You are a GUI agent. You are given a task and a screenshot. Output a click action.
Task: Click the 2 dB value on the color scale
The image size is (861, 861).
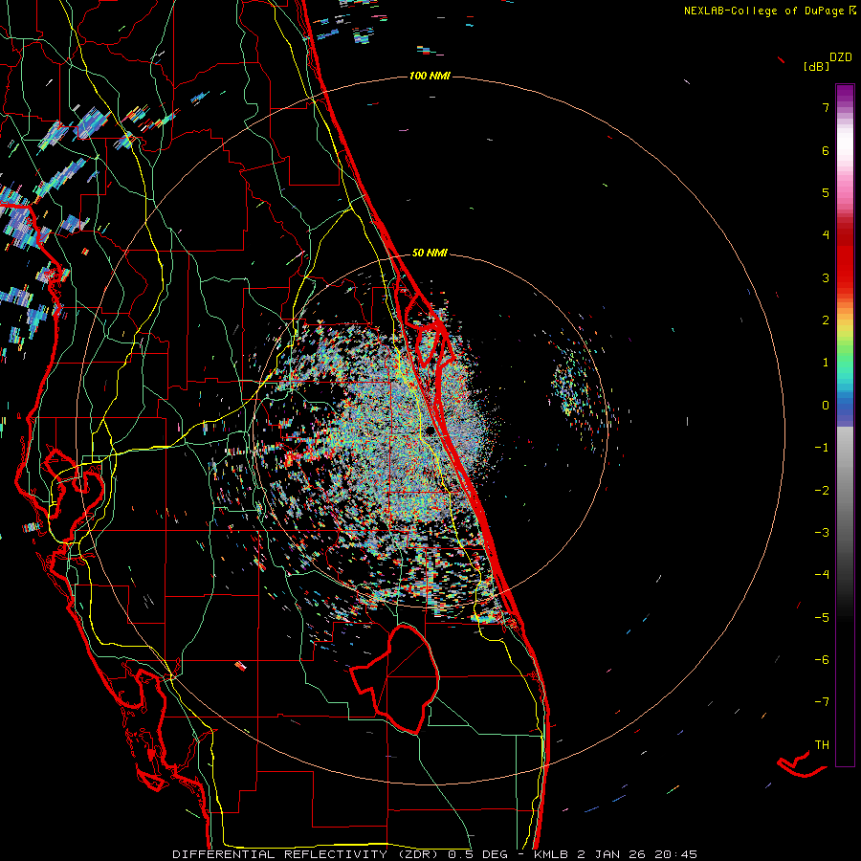click(826, 320)
